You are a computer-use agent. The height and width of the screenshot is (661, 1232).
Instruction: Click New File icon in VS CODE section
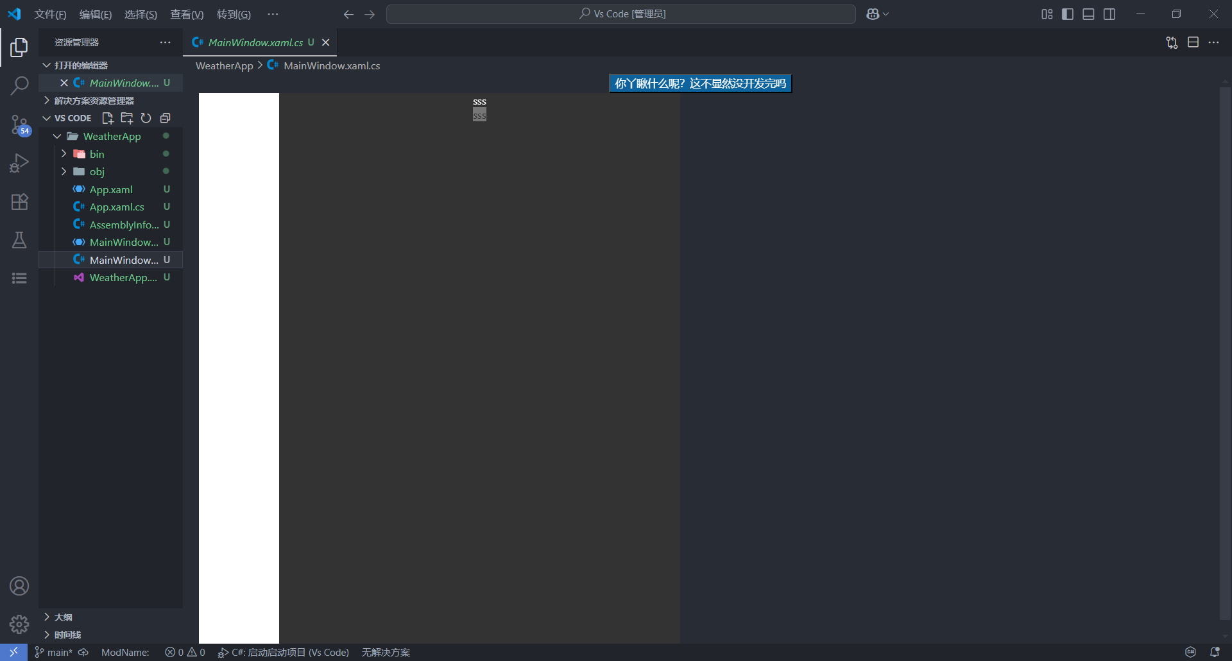coord(108,118)
